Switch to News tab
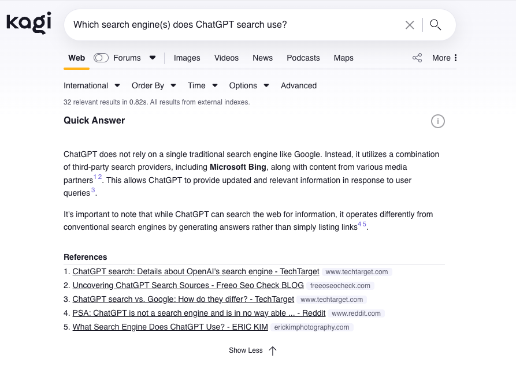Screen dimensions: 516x366 point(262,58)
